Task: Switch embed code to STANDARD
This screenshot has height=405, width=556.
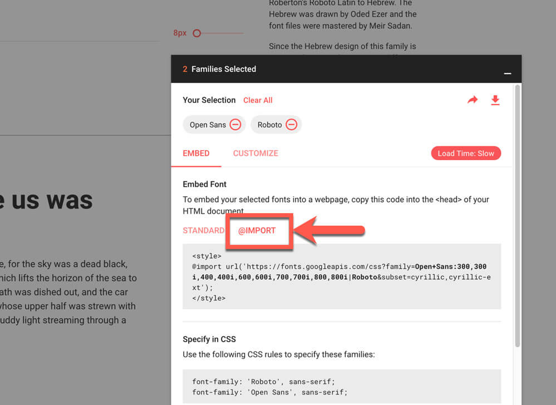Action: tap(204, 230)
